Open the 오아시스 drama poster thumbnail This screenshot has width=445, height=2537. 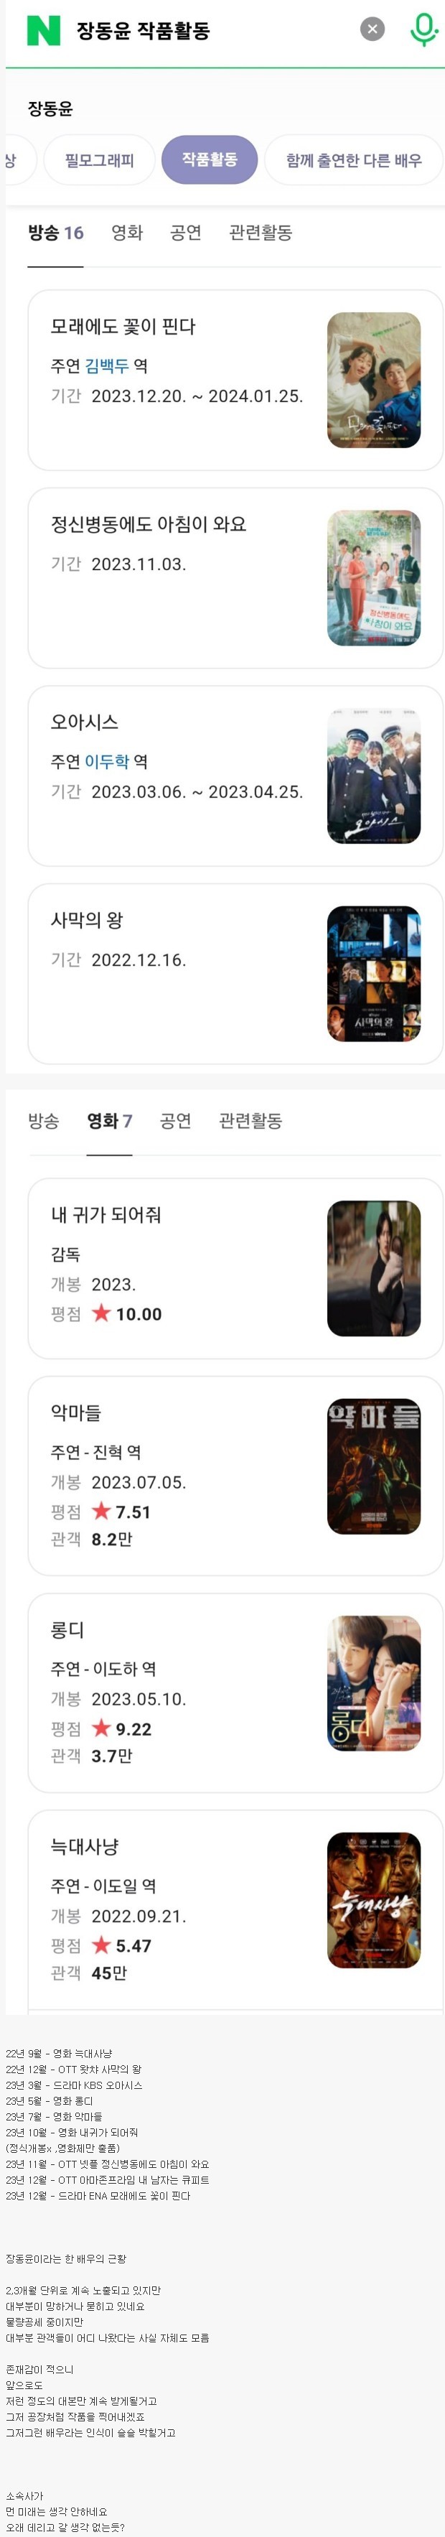point(373,776)
